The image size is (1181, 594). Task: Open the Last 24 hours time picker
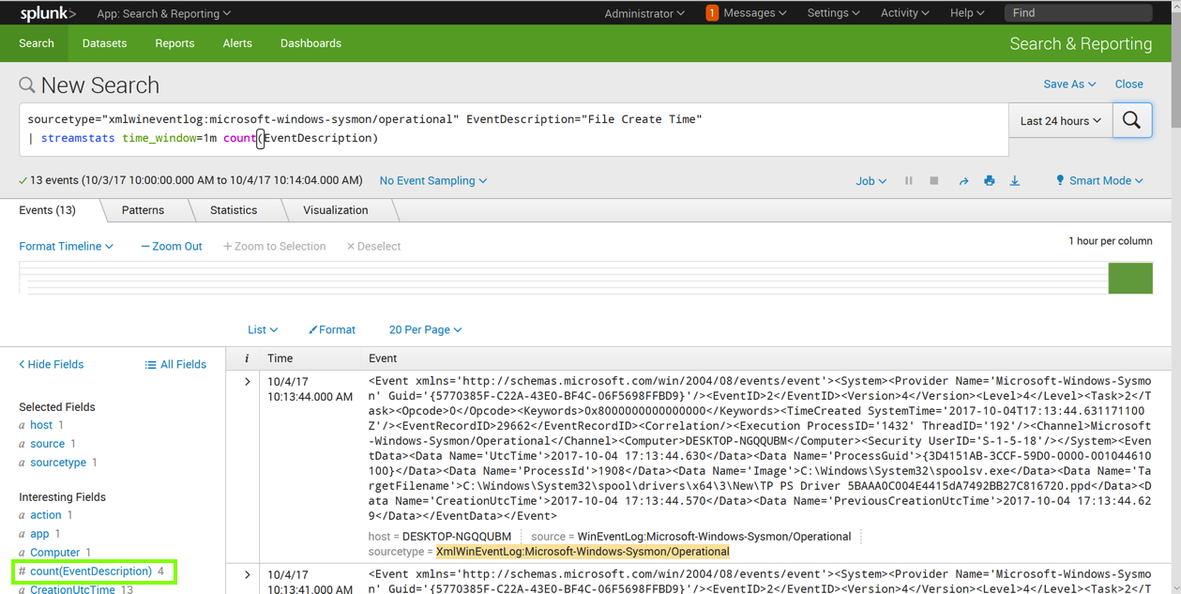(1060, 121)
